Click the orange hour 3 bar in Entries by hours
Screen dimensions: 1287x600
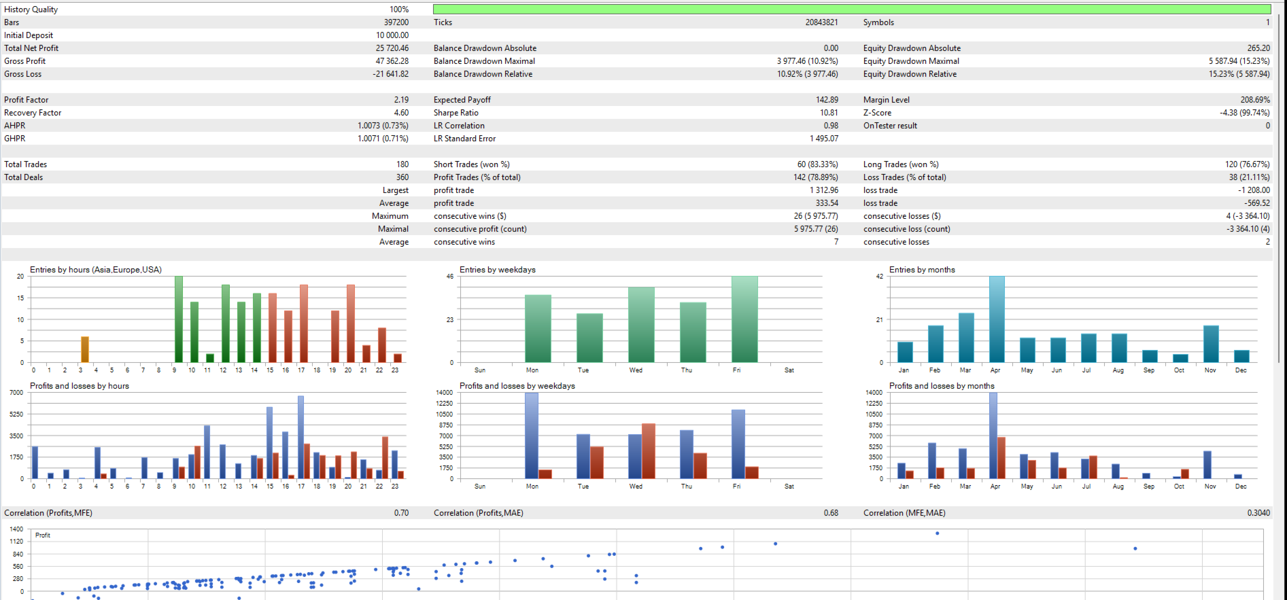coord(85,349)
